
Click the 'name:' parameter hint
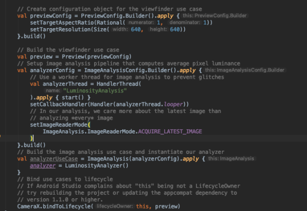pos(53,90)
